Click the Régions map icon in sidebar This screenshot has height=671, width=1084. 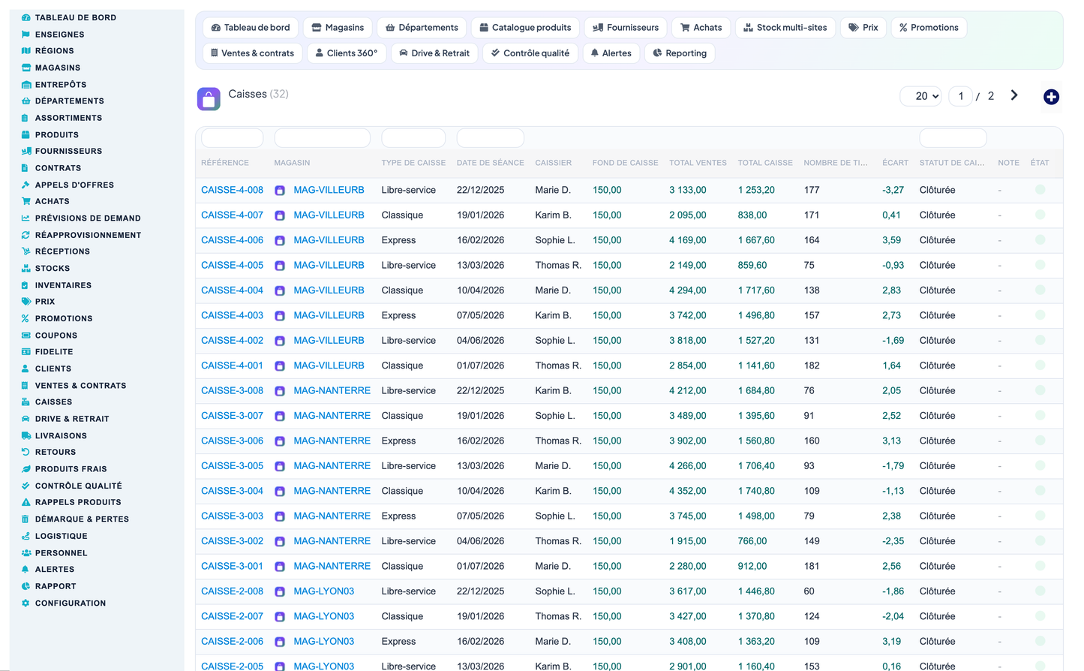point(26,51)
